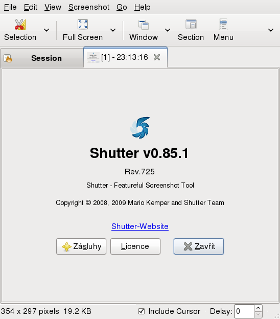
Task: Open the File menu
Action: click(10, 7)
